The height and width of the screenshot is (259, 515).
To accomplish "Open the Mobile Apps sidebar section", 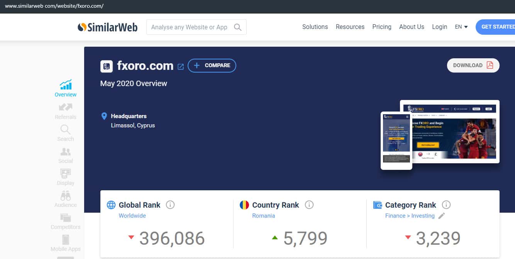I will pos(66,243).
